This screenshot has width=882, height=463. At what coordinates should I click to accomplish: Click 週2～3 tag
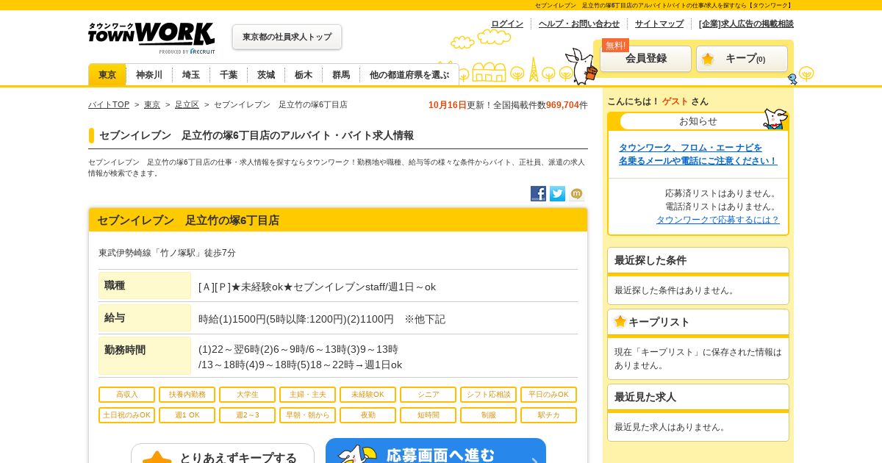click(247, 415)
